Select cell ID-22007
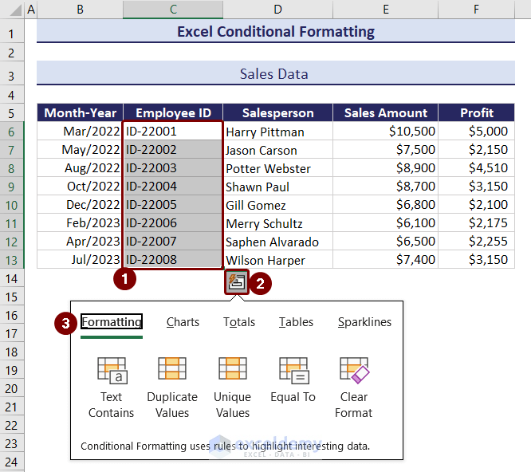531x472 pixels. pos(173,241)
